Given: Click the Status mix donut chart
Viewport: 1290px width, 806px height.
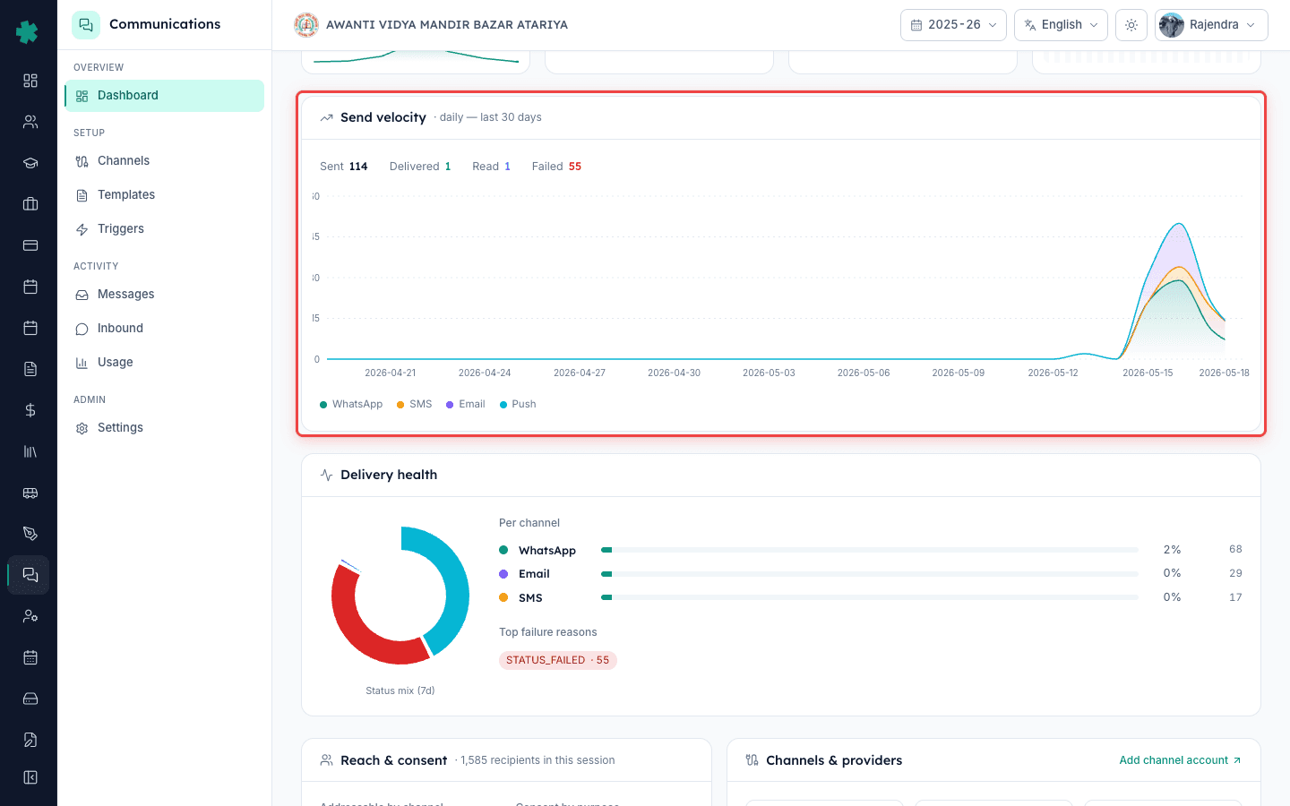Looking at the screenshot, I should 400,596.
